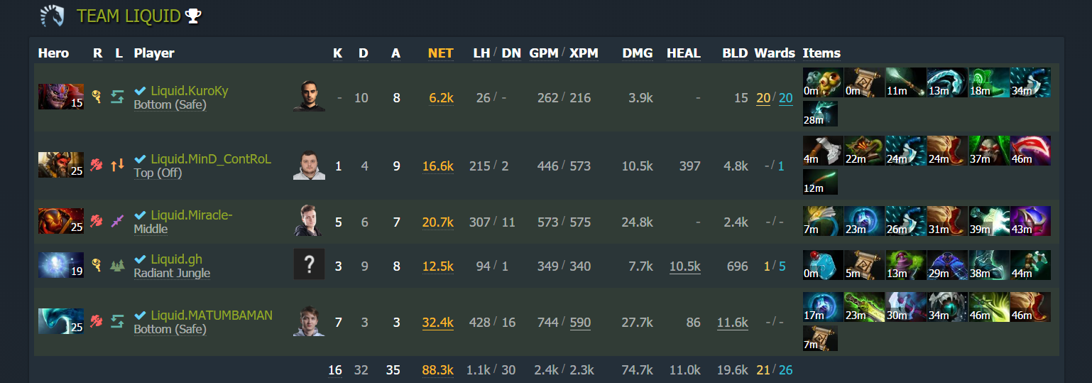1092x383 pixels.
Task: Sort the table by NET column header
Action: tap(440, 53)
